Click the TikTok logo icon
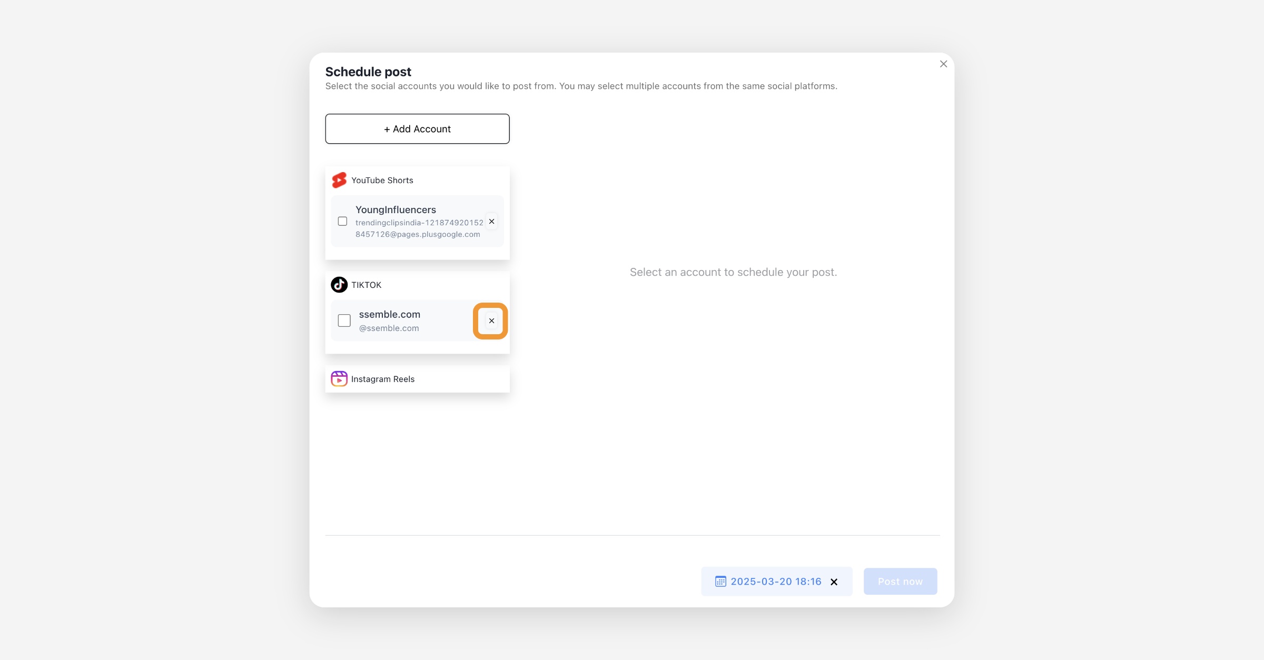Screen dimensions: 1264x660 click(x=339, y=285)
